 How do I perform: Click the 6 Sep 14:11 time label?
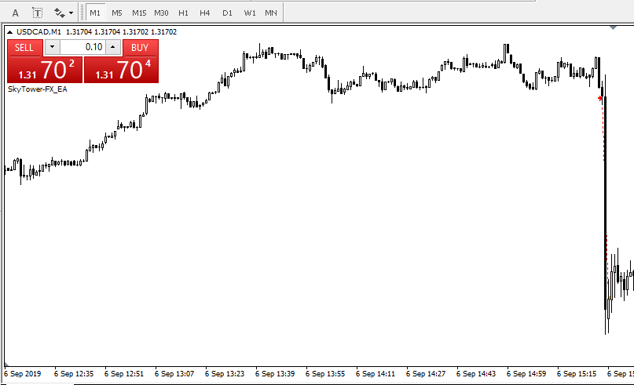(x=376, y=374)
